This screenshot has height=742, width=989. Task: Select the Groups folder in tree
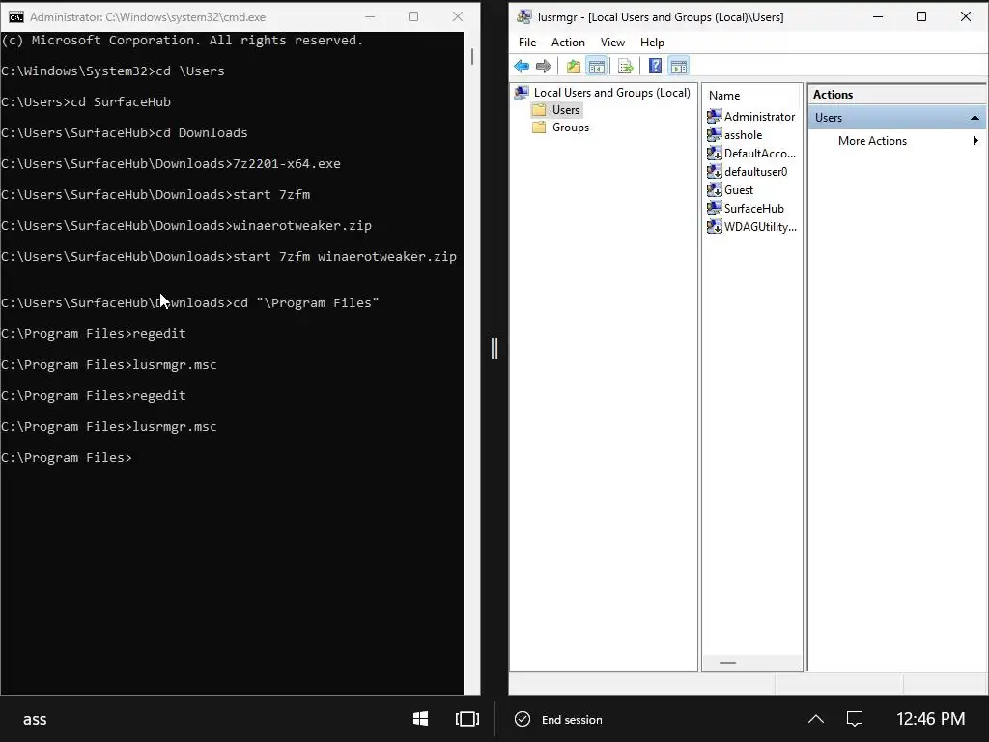(561, 128)
